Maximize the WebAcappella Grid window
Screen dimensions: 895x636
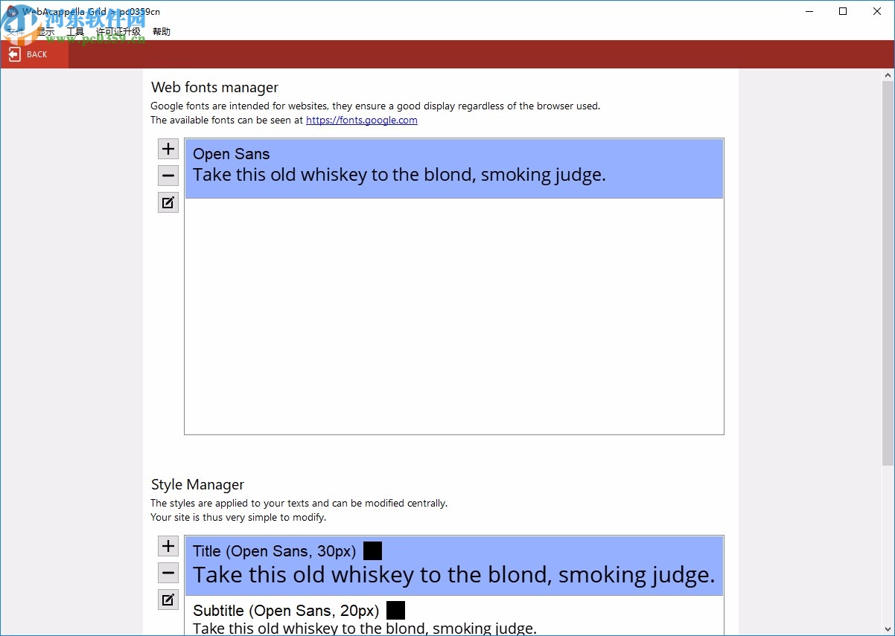point(843,11)
